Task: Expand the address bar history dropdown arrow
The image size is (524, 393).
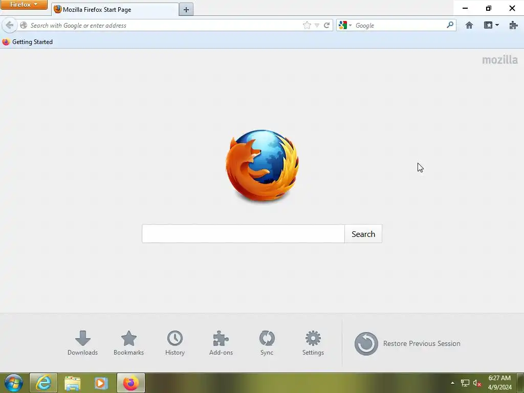Action: 317,26
